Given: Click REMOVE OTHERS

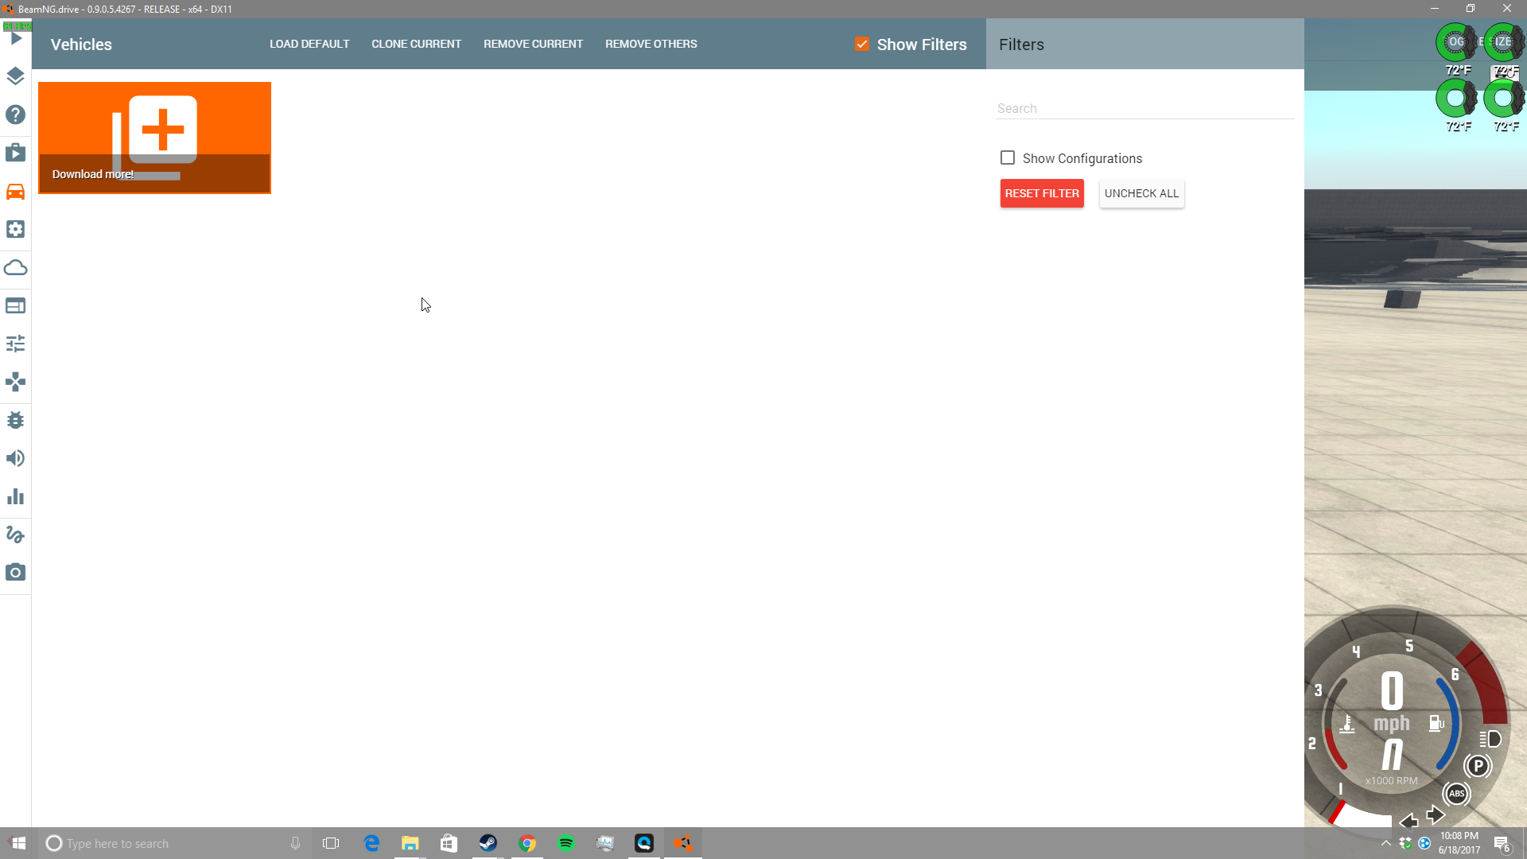Looking at the screenshot, I should [x=651, y=44].
